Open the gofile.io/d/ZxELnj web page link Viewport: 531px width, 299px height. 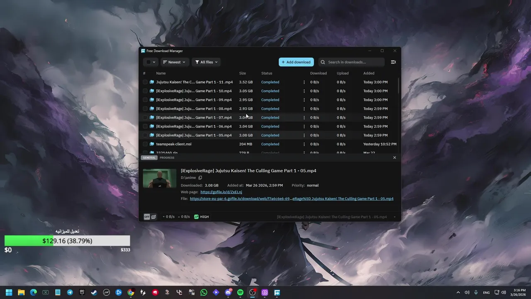[x=221, y=192]
